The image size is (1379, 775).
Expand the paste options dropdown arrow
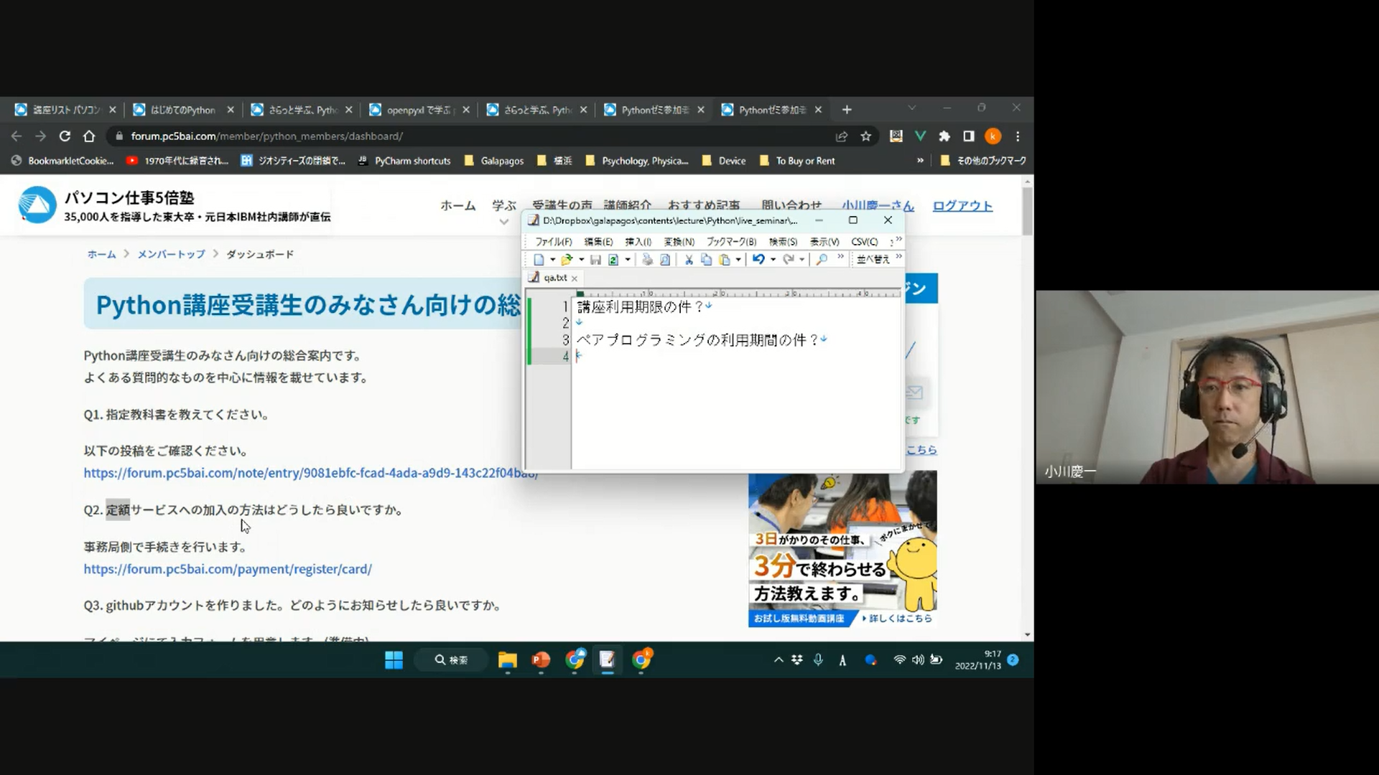point(738,260)
